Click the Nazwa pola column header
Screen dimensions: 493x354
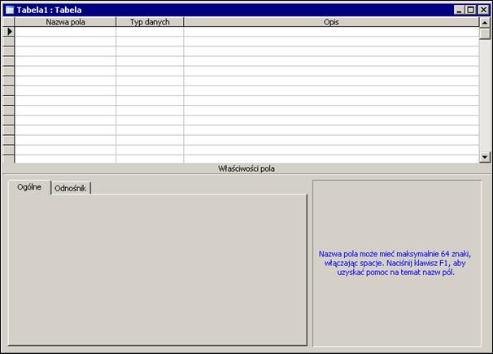[65, 22]
